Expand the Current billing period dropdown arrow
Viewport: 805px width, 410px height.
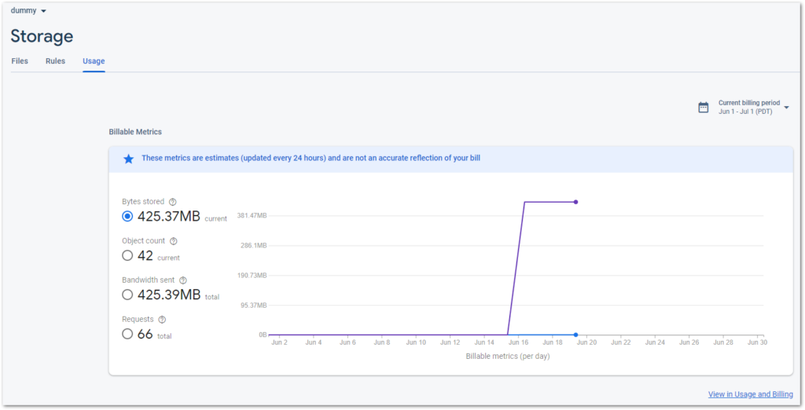(786, 108)
